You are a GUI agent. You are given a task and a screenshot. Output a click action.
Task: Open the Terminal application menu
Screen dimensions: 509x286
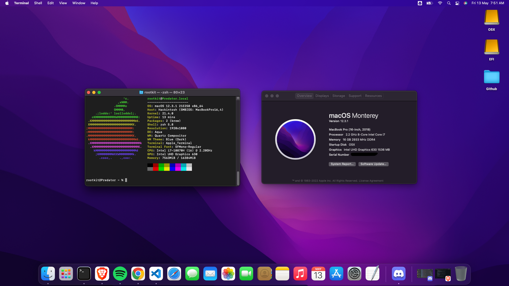(x=21, y=3)
